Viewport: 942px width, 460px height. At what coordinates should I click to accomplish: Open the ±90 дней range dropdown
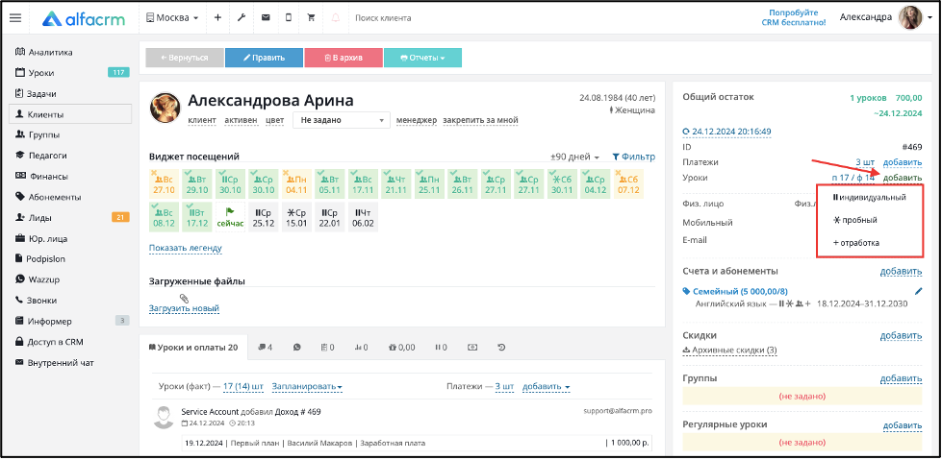click(x=575, y=157)
